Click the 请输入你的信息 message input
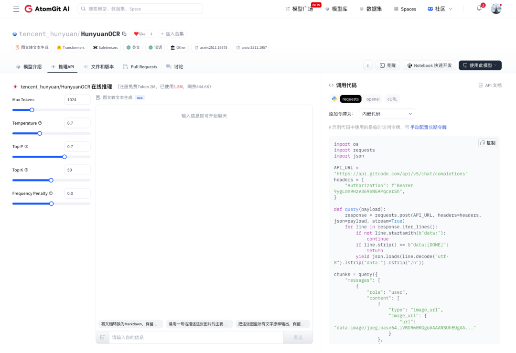The width and height of the screenshot is (516, 353). 196,337
